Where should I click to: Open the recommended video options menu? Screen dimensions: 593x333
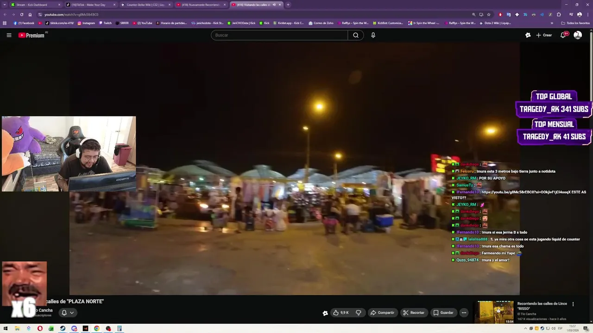(x=573, y=304)
